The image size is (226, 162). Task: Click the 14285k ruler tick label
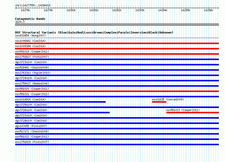tap(186, 10)
